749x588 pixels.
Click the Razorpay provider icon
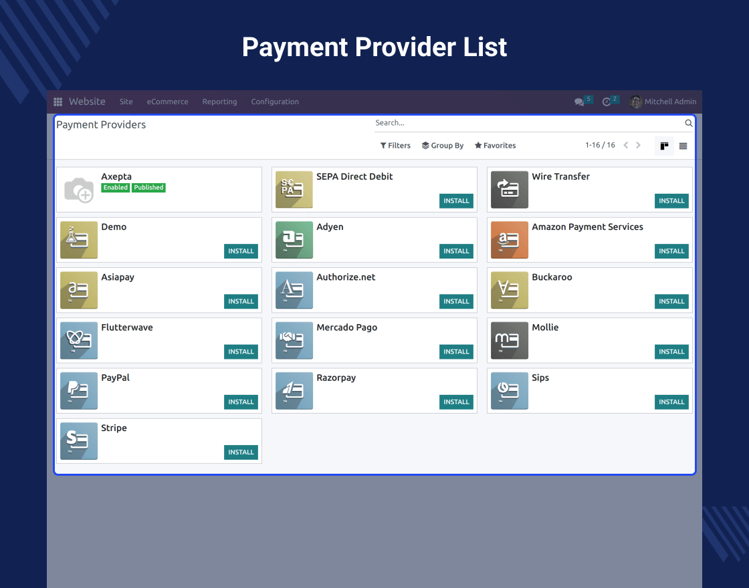(x=294, y=391)
